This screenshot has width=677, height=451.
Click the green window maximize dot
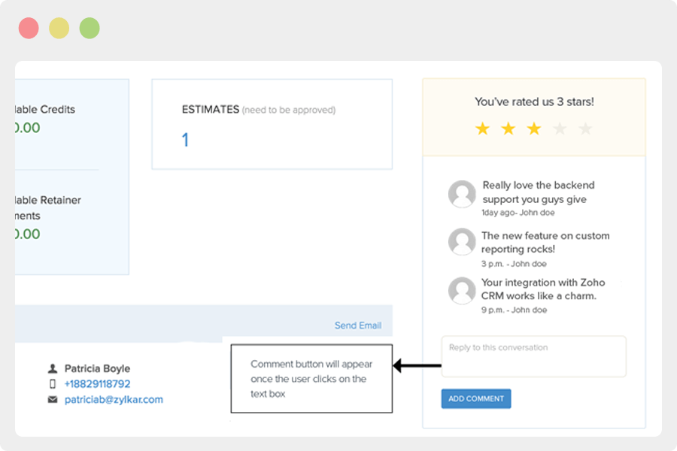(x=90, y=29)
